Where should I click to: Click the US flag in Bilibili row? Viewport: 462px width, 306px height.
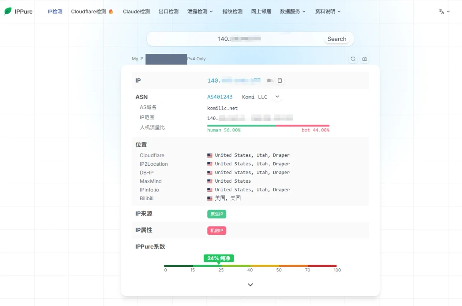(210, 198)
